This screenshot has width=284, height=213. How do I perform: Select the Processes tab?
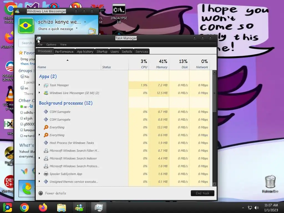(45, 51)
